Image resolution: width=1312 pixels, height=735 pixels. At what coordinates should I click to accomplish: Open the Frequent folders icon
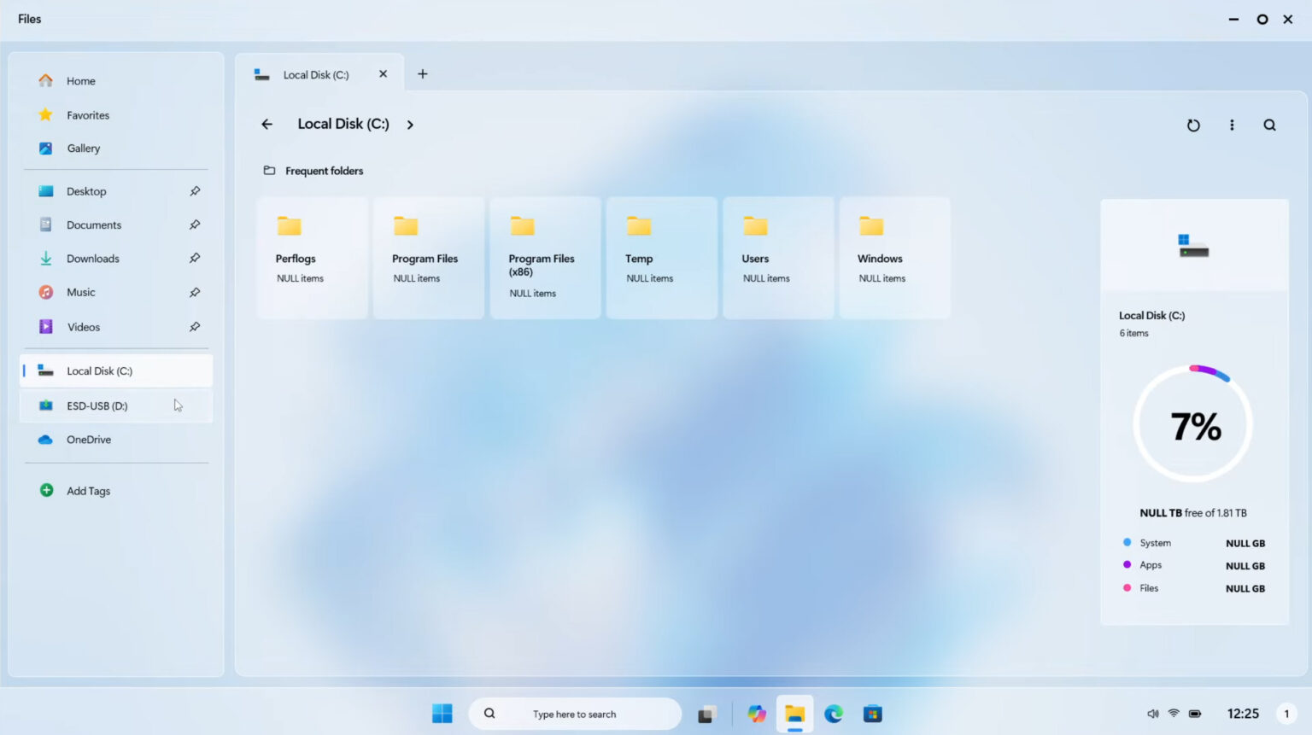coord(267,170)
